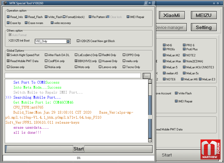Check the MeiLan Max model checkbox
The height and width of the screenshot is (163, 224).
164,61
